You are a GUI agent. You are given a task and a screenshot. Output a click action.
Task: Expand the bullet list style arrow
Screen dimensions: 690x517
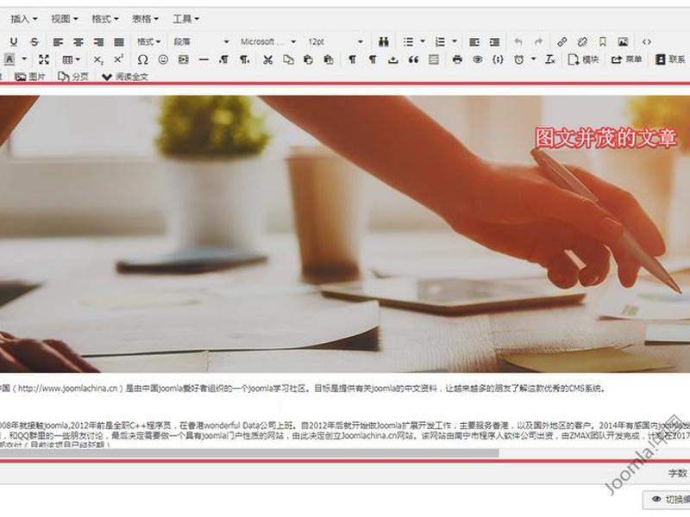[423, 41]
